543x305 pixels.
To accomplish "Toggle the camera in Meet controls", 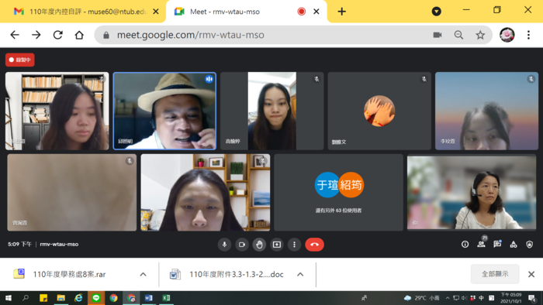I will coord(242,245).
